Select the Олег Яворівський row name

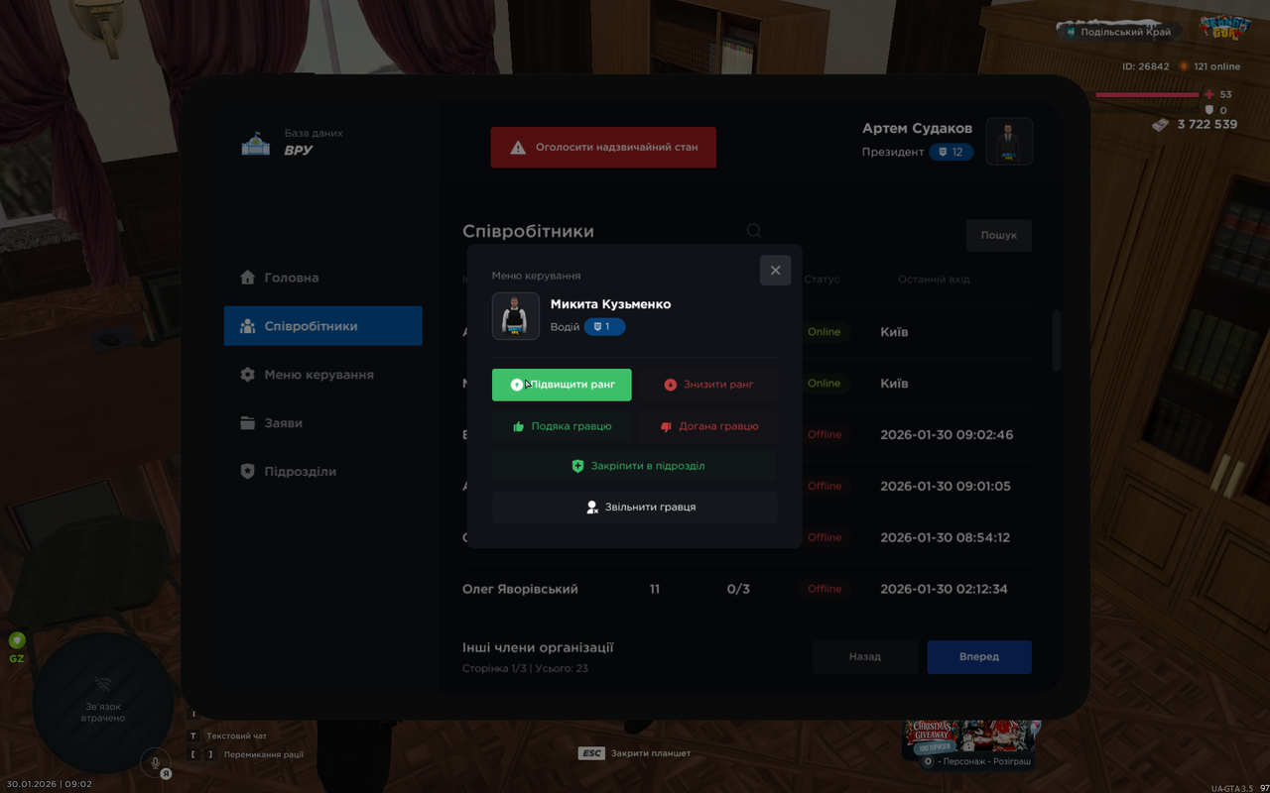pos(520,589)
